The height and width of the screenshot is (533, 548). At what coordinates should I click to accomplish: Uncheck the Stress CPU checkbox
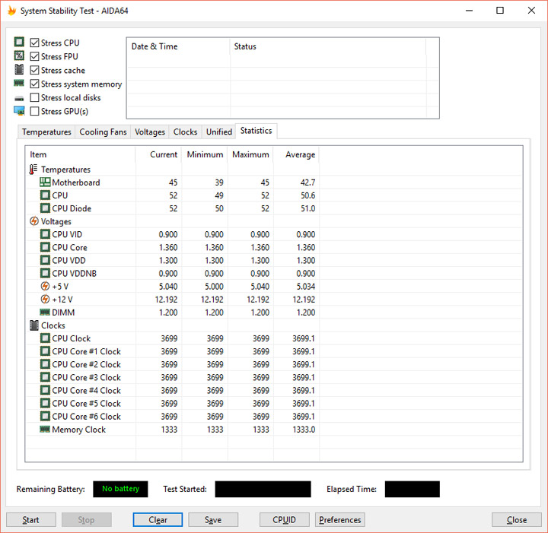point(34,43)
